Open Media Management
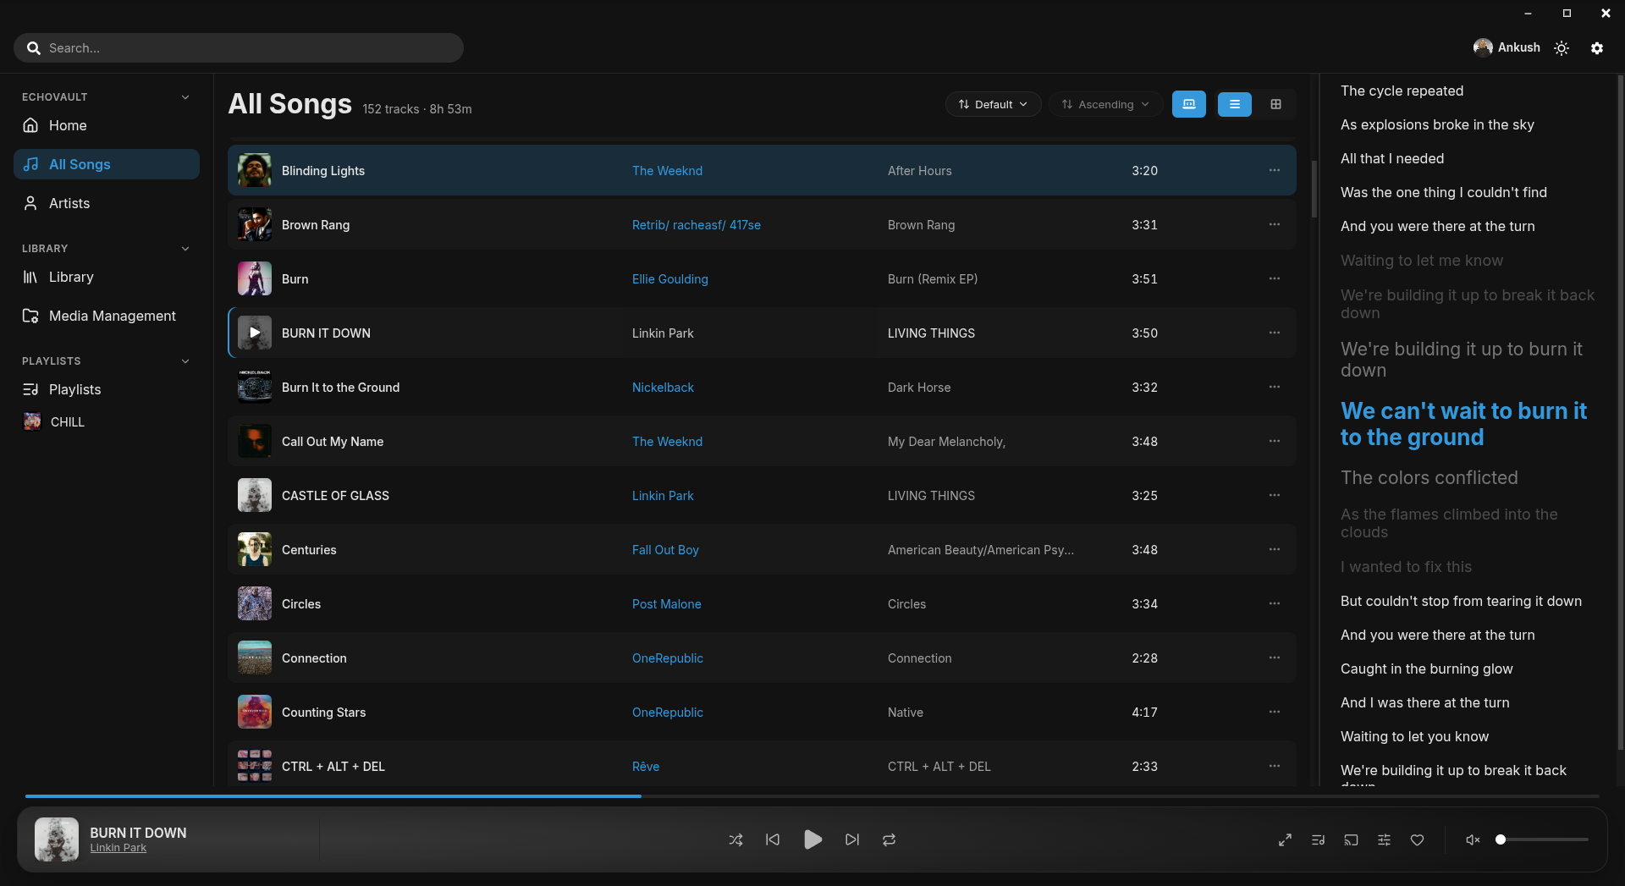The width and height of the screenshot is (1625, 886). tap(107, 316)
